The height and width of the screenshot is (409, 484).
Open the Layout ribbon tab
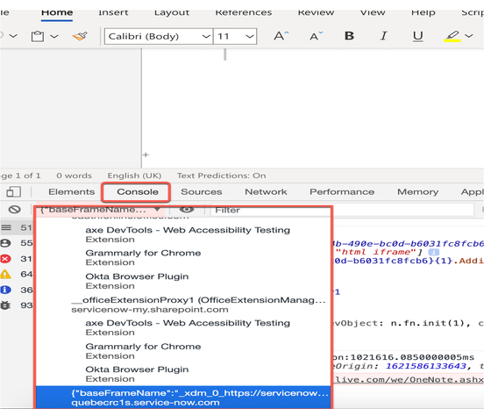point(172,13)
